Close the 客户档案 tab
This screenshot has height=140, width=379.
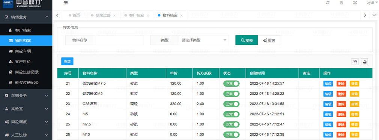pyautogui.click(x=148, y=15)
